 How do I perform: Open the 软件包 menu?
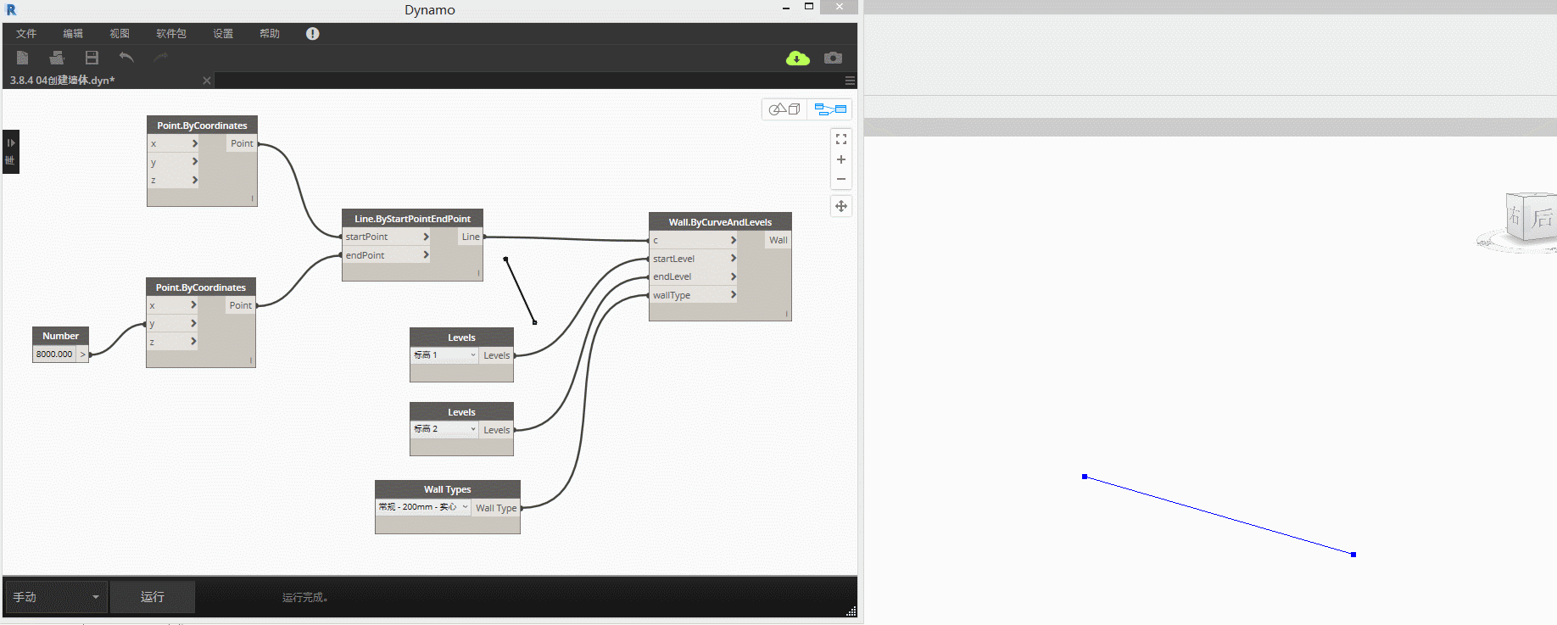(171, 34)
